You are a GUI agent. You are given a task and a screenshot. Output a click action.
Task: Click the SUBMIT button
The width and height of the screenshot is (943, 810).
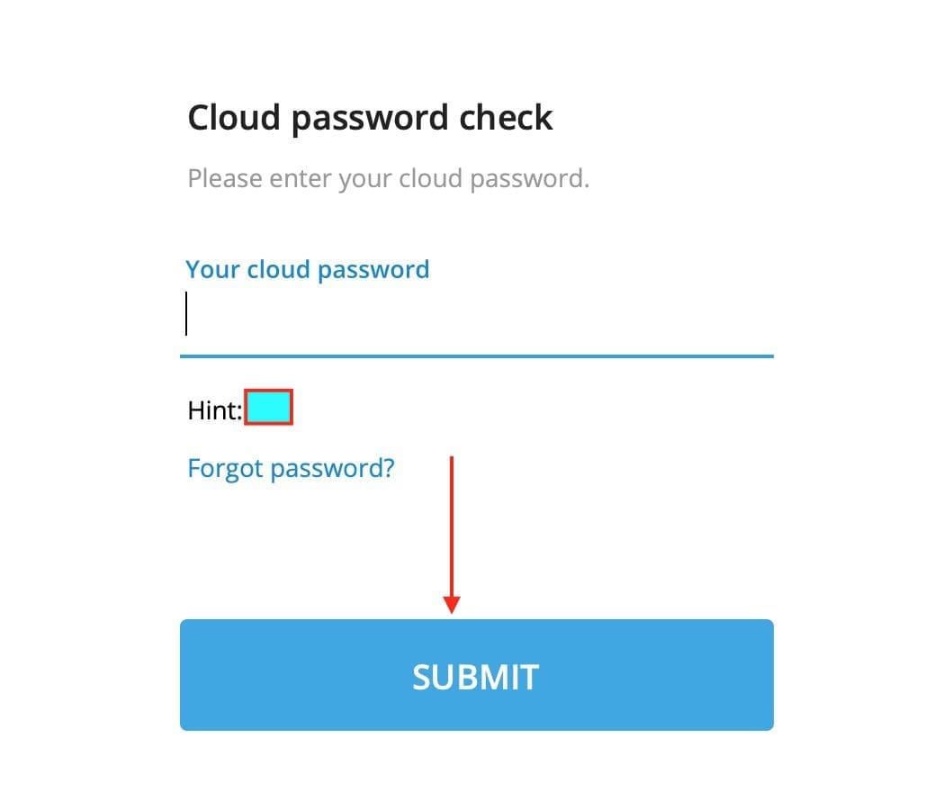click(476, 675)
